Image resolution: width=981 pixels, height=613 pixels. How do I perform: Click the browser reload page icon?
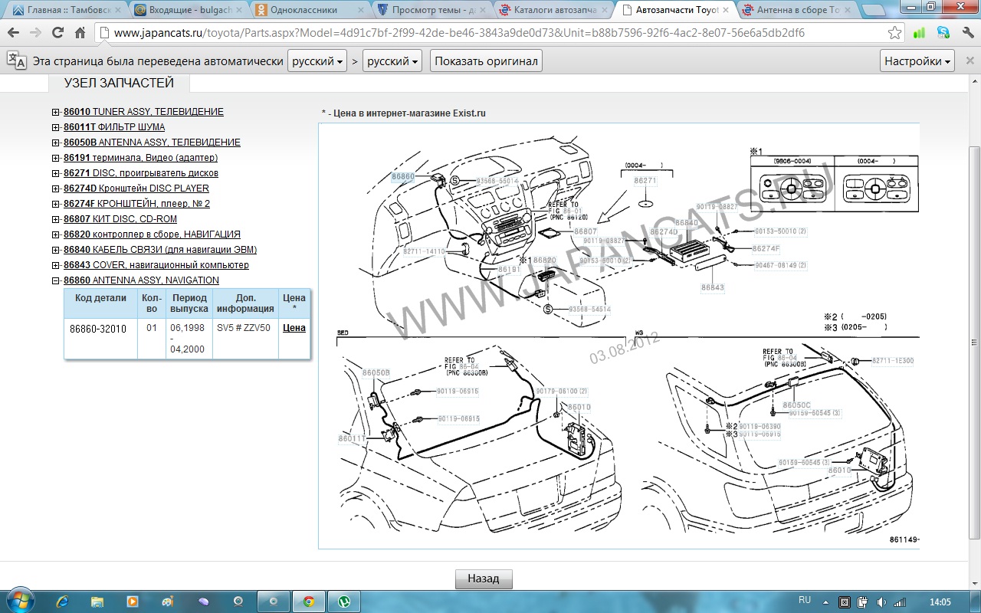coord(57,33)
